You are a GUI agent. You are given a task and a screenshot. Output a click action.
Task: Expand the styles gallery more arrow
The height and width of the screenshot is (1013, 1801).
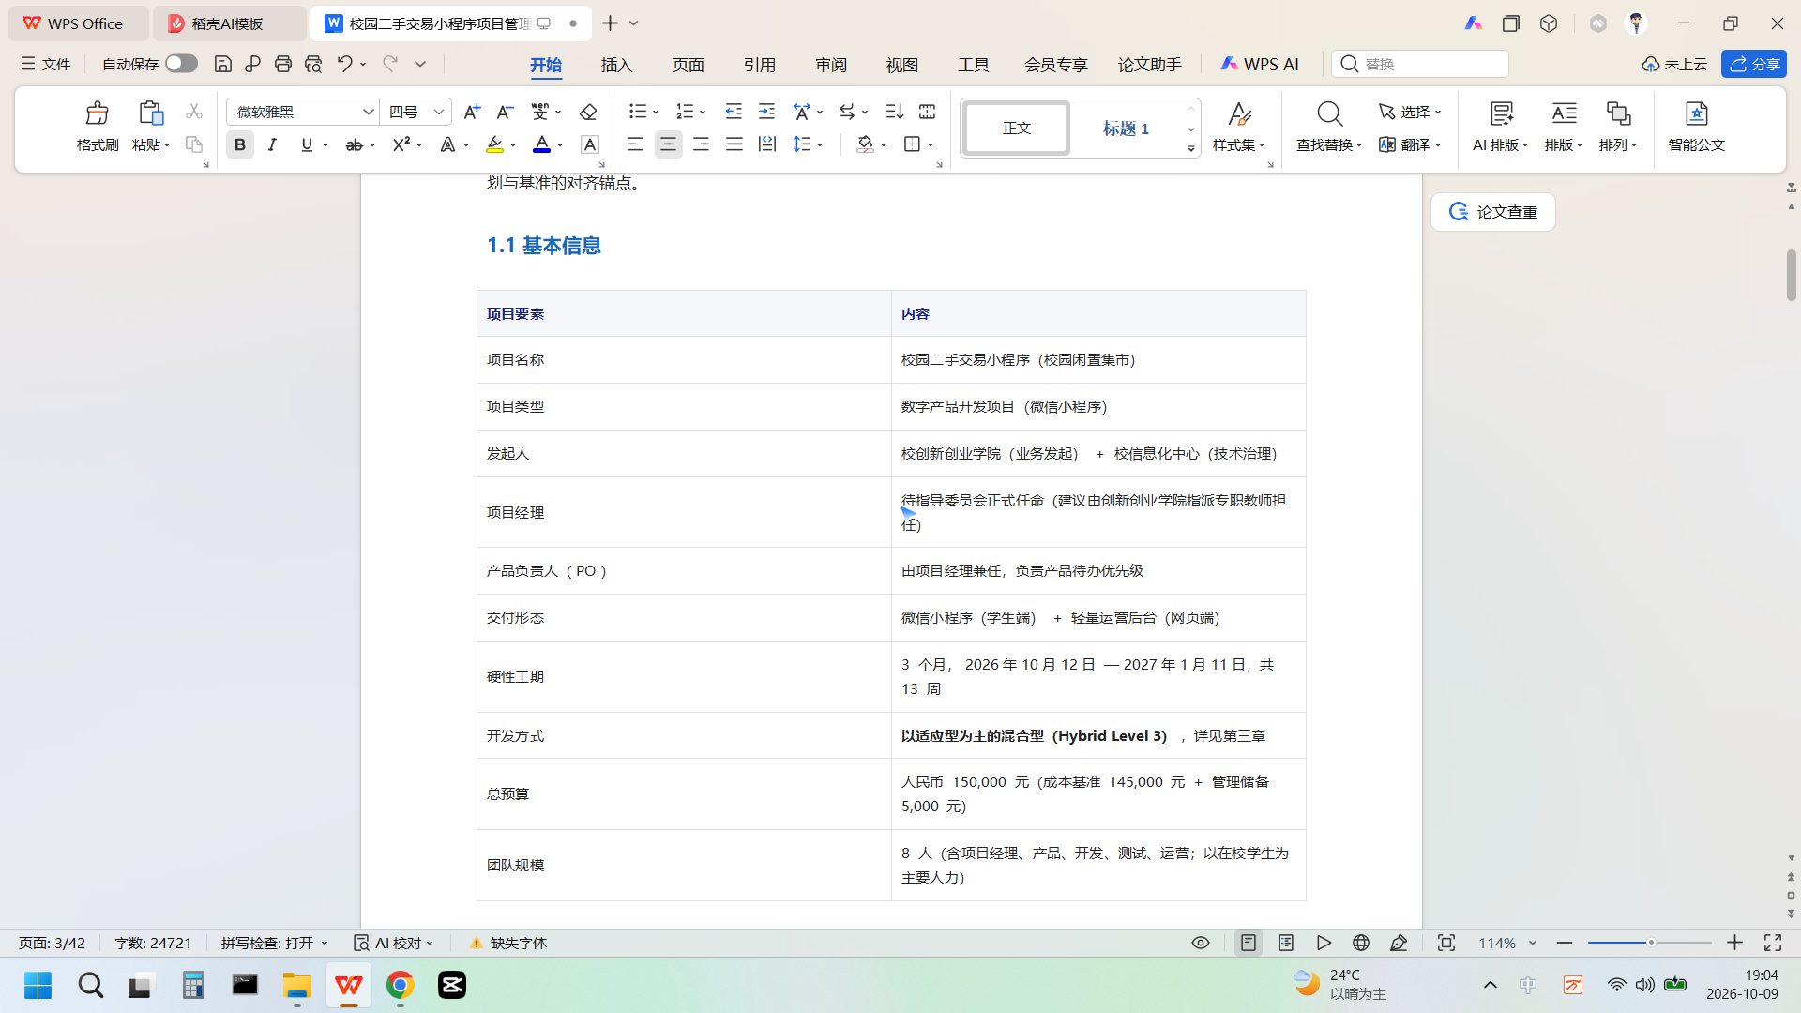pyautogui.click(x=1191, y=148)
